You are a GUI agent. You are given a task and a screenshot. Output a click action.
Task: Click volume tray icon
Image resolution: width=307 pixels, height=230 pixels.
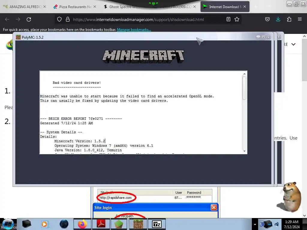[277, 224]
